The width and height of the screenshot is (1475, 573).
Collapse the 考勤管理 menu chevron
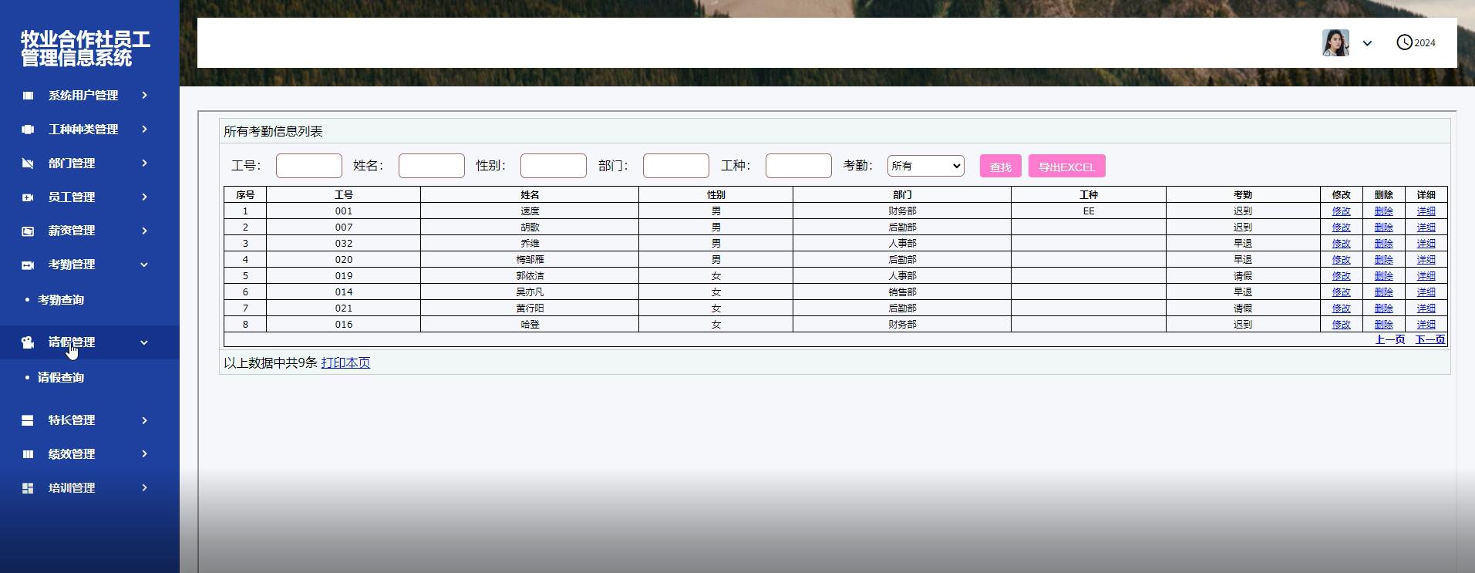[144, 265]
